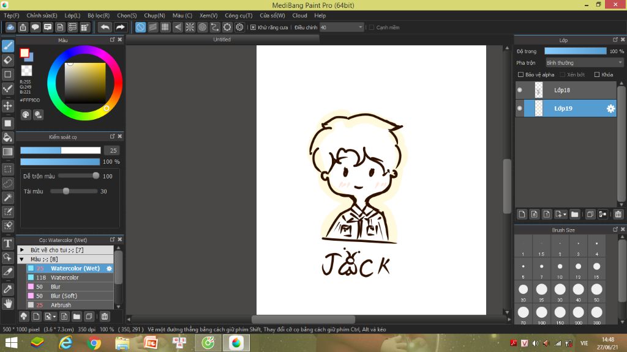Open Google Chrome from the taskbar
This screenshot has width=627, height=352.
pyautogui.click(x=94, y=343)
